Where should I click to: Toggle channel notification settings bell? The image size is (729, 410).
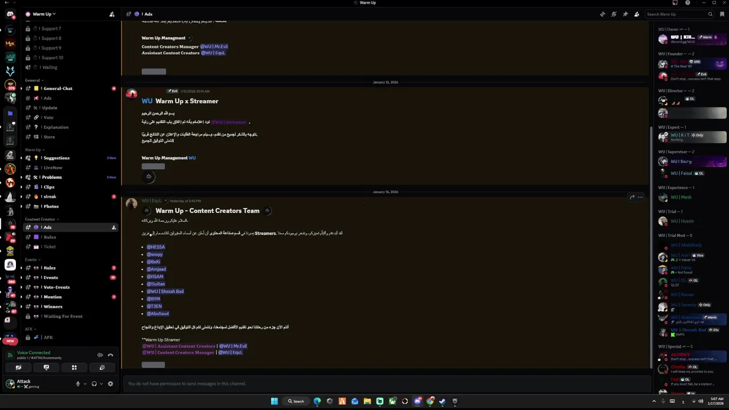[614, 14]
